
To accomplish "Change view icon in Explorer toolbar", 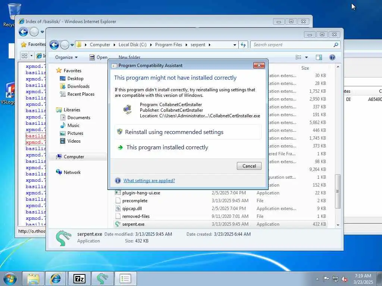I will click(298, 57).
